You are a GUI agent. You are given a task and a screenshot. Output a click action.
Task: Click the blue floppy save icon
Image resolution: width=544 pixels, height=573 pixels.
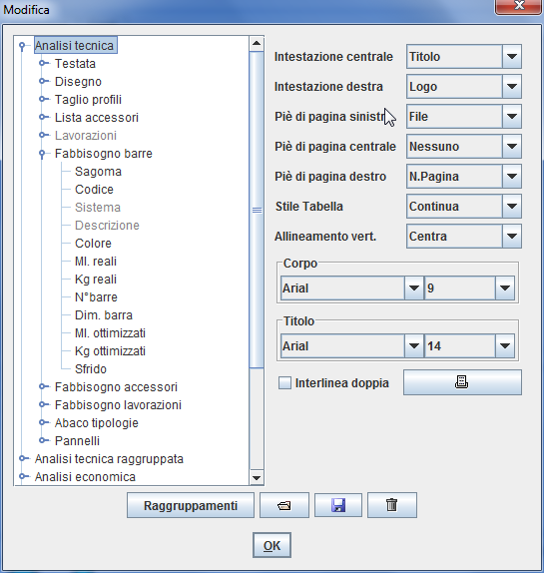[338, 505]
